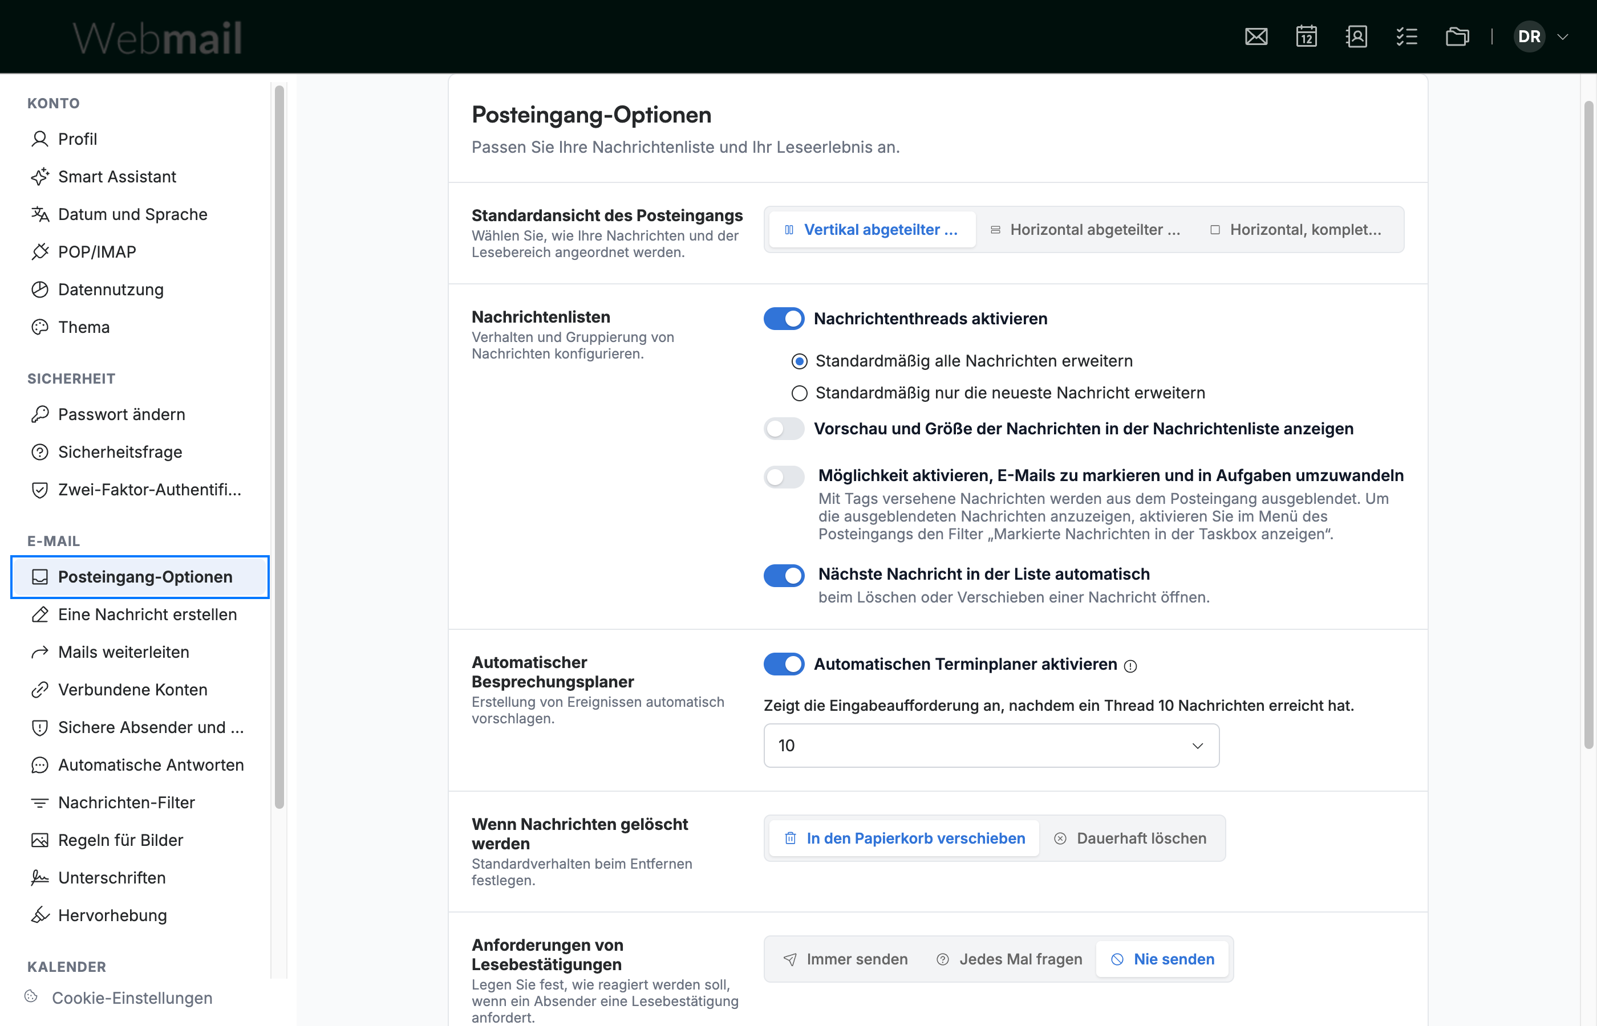Select Immer senden read receipt option
The height and width of the screenshot is (1026, 1597).
845,959
